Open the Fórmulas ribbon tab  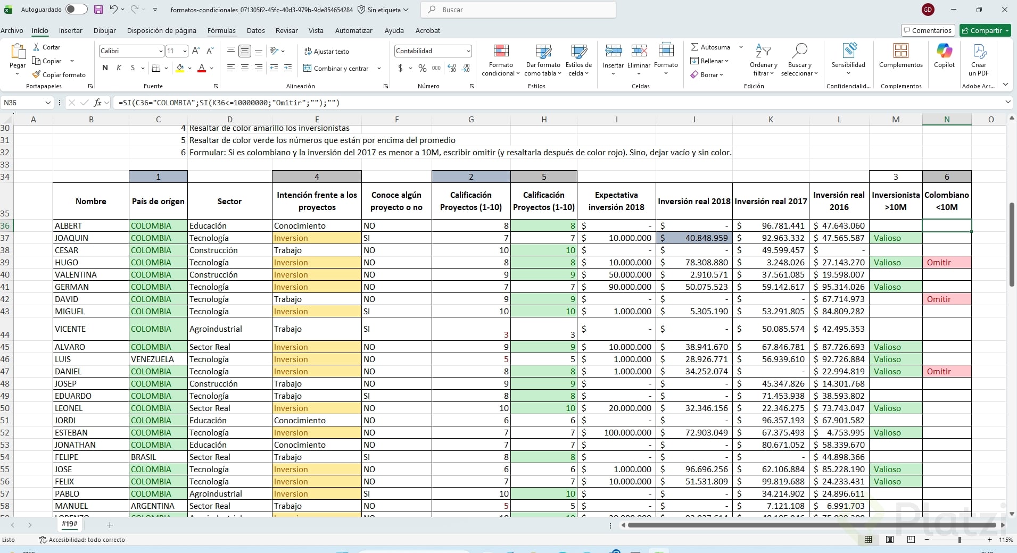pos(221,31)
